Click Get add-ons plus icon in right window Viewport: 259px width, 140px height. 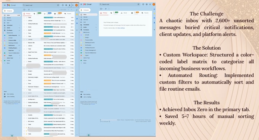154,30
